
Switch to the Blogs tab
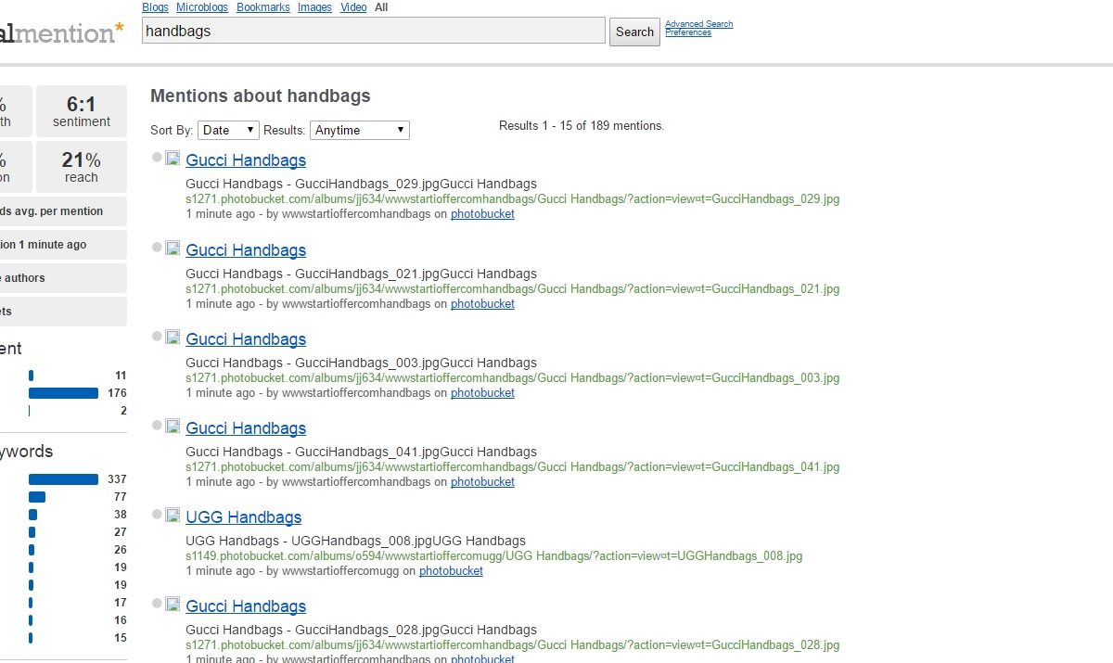(156, 7)
